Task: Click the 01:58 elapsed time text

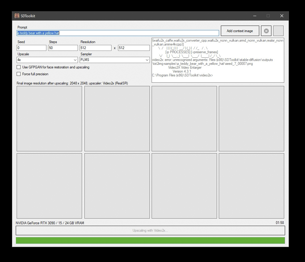Action: click(x=280, y=223)
